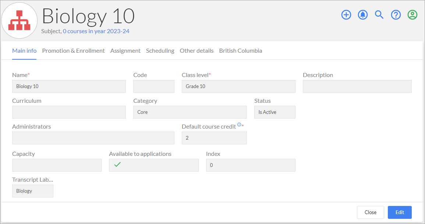Image resolution: width=425 pixels, height=224 pixels.
Task: Click the Name field Biology 10
Action: [69, 86]
